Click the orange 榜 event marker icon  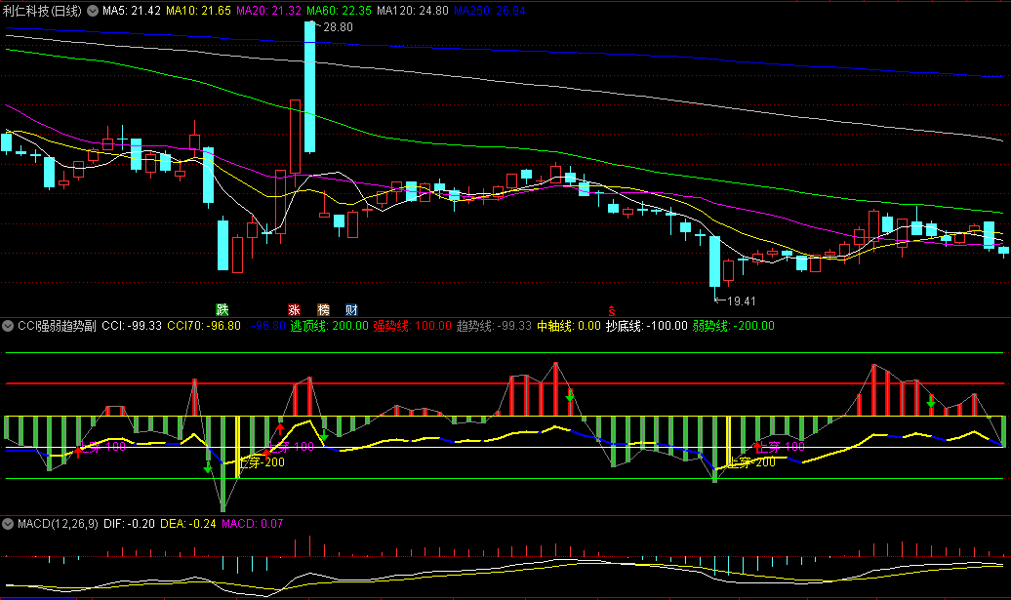[x=323, y=310]
